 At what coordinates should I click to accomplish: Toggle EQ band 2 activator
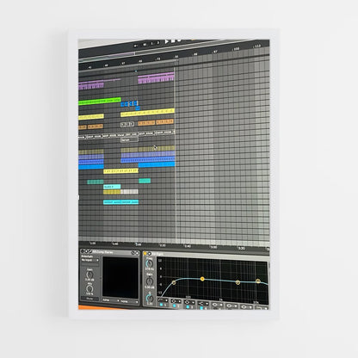174,306
